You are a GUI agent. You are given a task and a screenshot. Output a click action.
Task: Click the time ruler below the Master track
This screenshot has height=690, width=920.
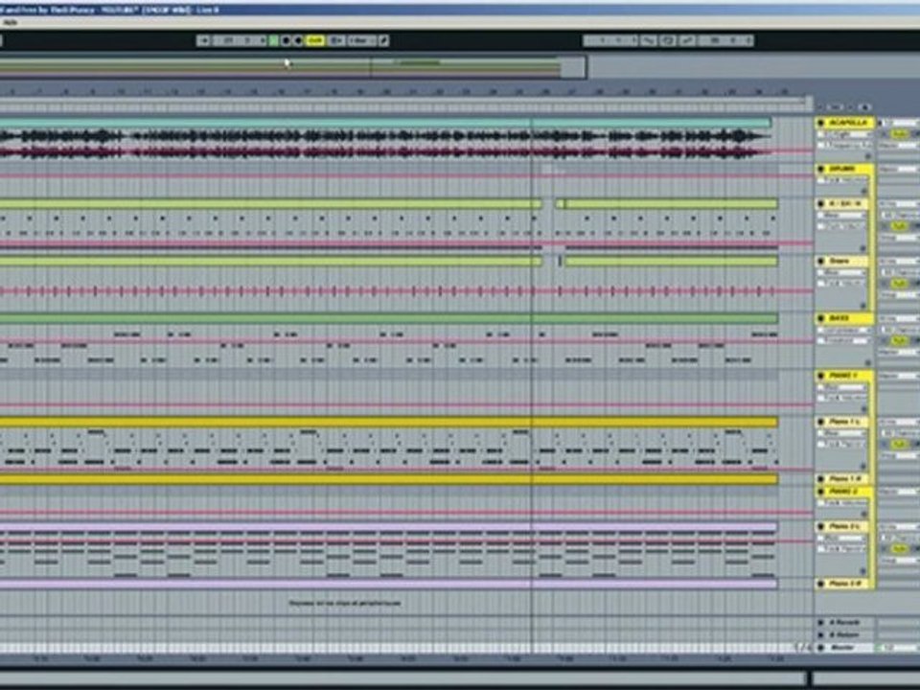point(404,659)
